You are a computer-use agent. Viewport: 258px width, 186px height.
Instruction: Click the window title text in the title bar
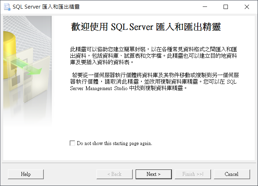[46, 7]
